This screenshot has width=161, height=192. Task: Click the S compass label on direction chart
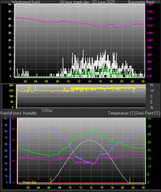151,97
